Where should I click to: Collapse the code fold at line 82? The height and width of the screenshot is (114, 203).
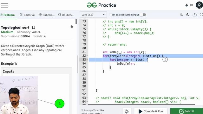(x=87, y=56)
